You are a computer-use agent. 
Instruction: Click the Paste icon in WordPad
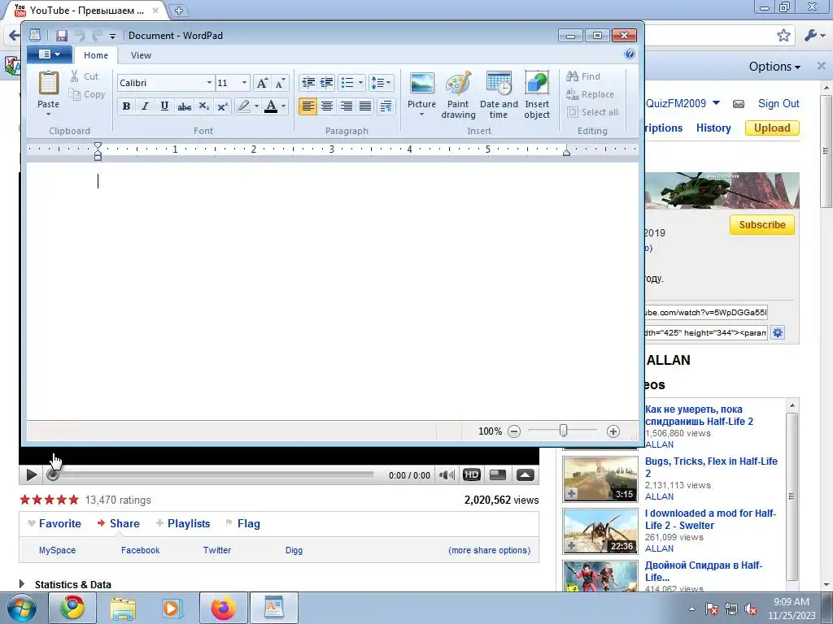tap(48, 84)
